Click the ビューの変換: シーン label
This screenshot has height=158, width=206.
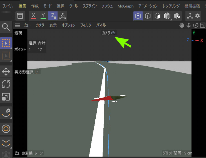tap(29, 153)
